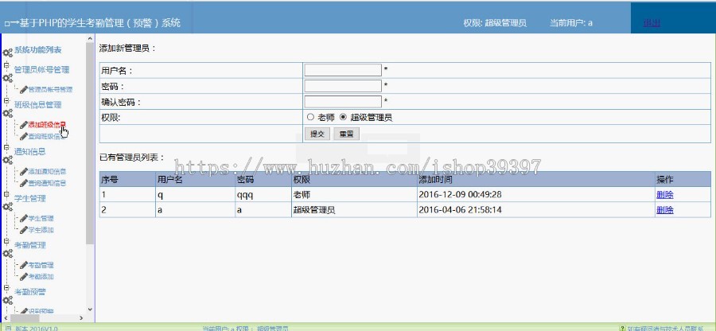Viewport: 716px width, 331px height.
Task: Click the gear icon under 考勤预警 heading
Action: [8, 300]
